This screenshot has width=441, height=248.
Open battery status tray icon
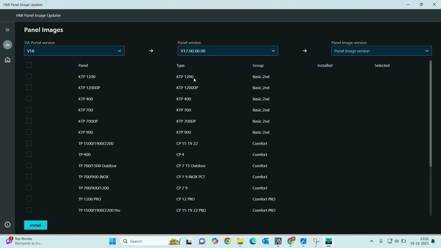click(403, 241)
